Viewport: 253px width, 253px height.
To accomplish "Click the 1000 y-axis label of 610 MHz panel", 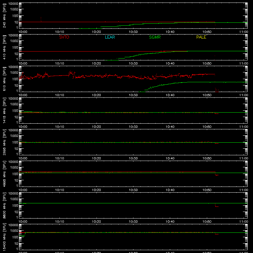I will (14, 72).
